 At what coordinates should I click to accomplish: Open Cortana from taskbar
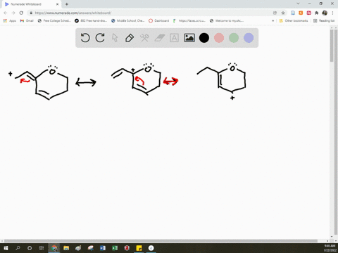click(30, 248)
